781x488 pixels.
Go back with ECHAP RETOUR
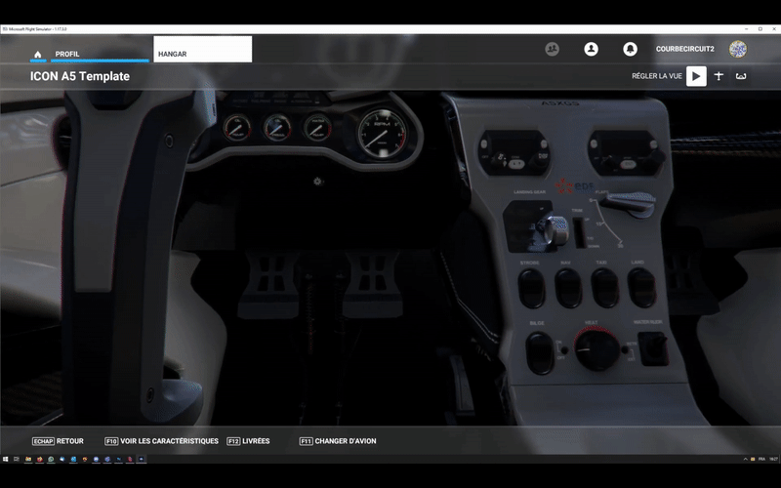coord(58,441)
